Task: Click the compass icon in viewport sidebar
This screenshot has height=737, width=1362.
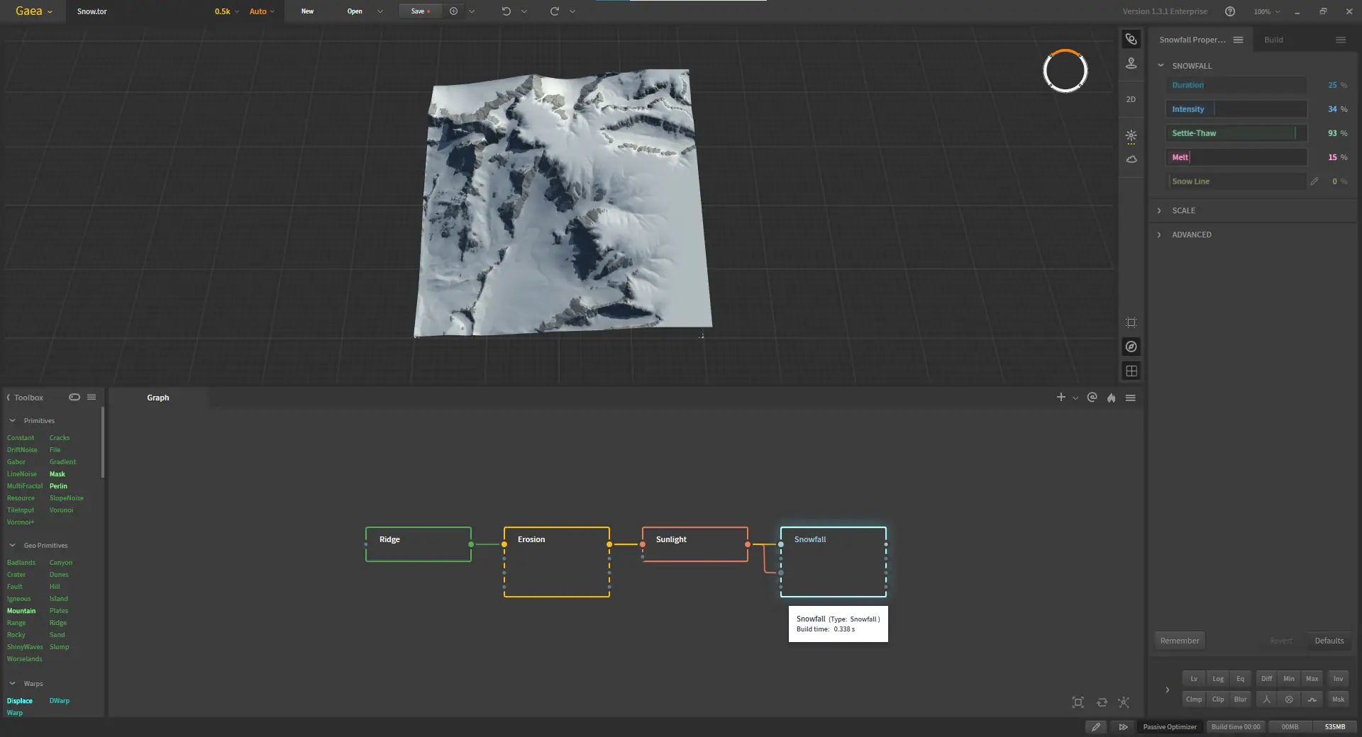Action: [1131, 347]
